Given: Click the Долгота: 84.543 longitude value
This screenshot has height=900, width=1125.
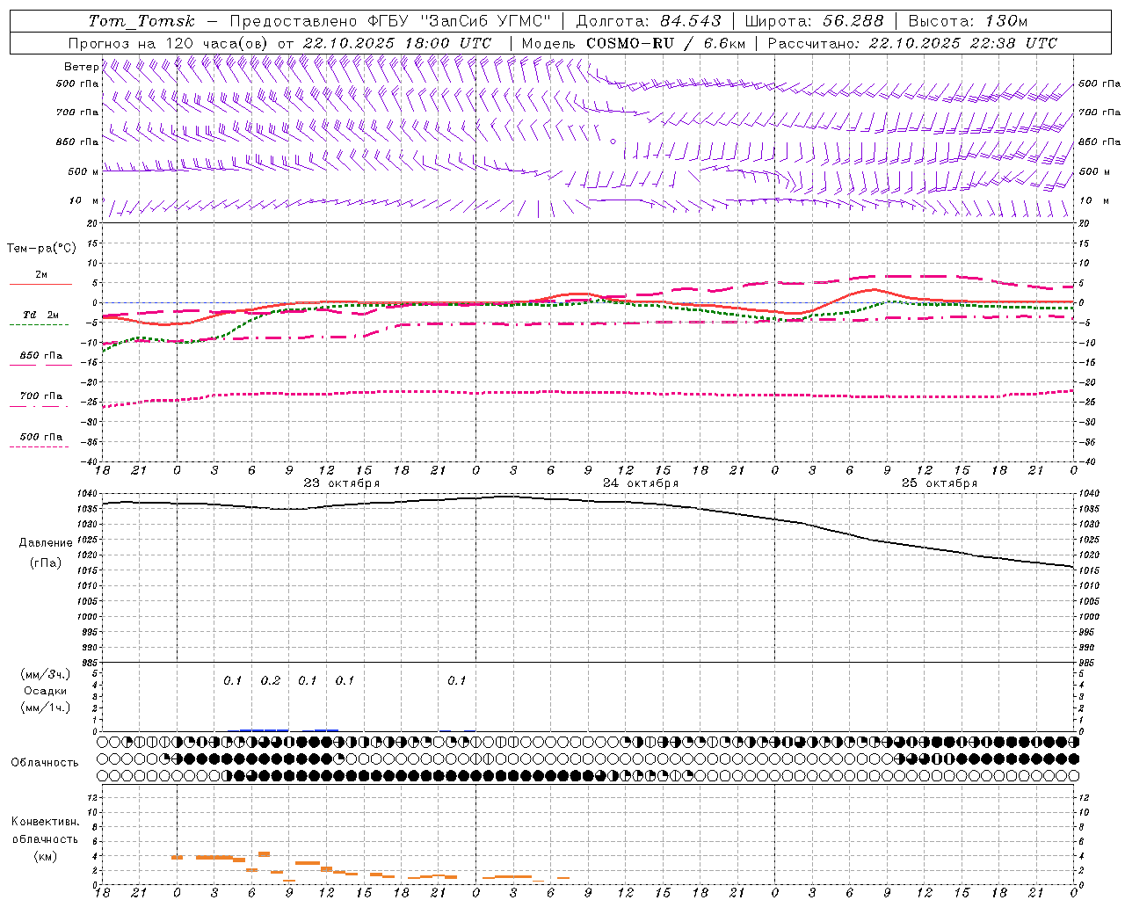Looking at the screenshot, I should (649, 21).
